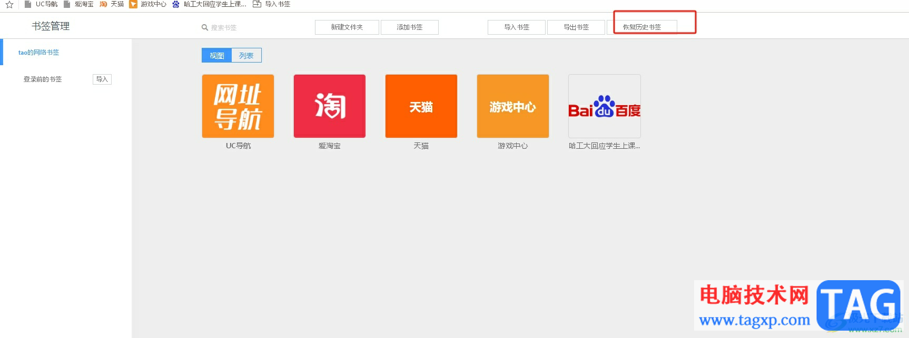Screen dimensions: 909x338
Task: Open the 哈工大回应学生上课 bookmark in the bookmarks bar
Action: 210,4
